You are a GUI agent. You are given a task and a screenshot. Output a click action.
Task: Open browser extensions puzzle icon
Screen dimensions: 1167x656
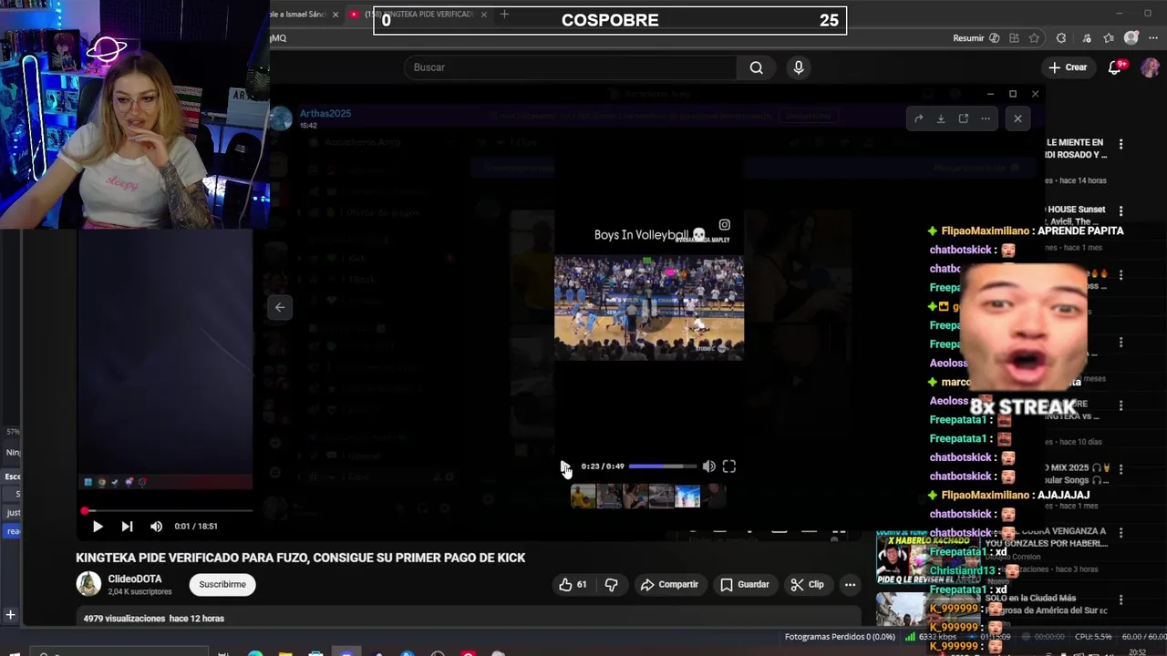[1060, 38]
